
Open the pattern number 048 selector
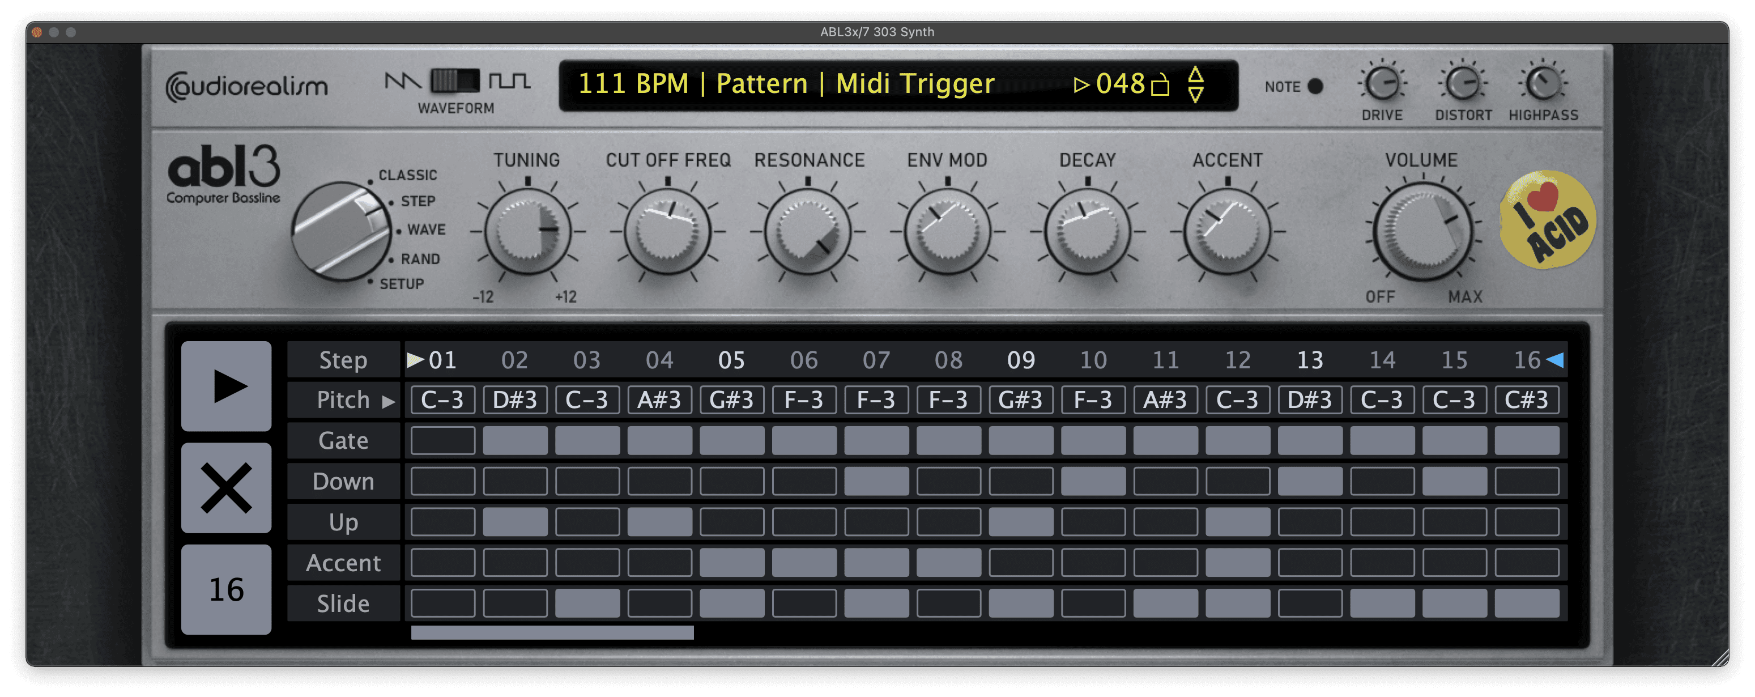(1120, 84)
